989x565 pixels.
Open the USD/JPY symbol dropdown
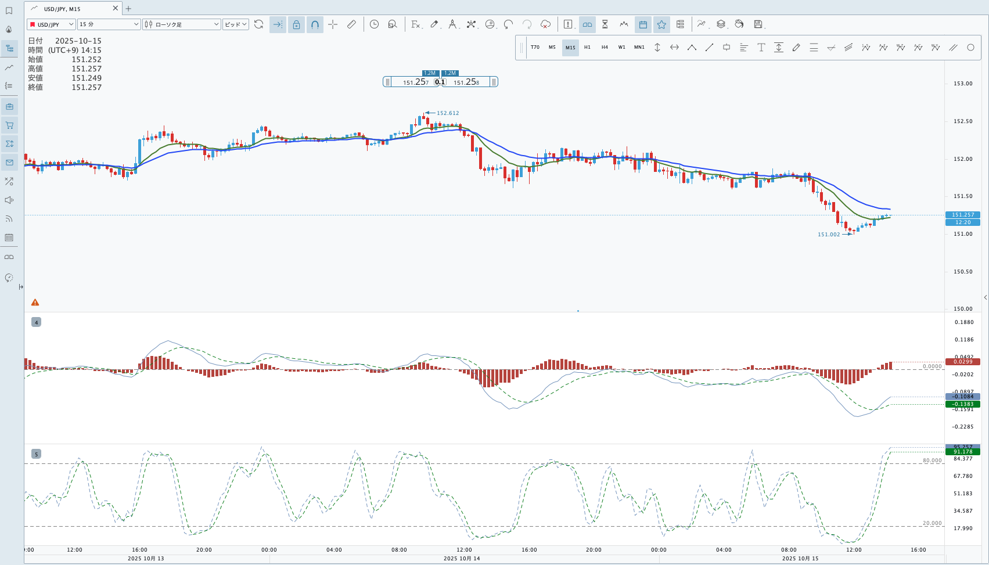click(x=51, y=24)
